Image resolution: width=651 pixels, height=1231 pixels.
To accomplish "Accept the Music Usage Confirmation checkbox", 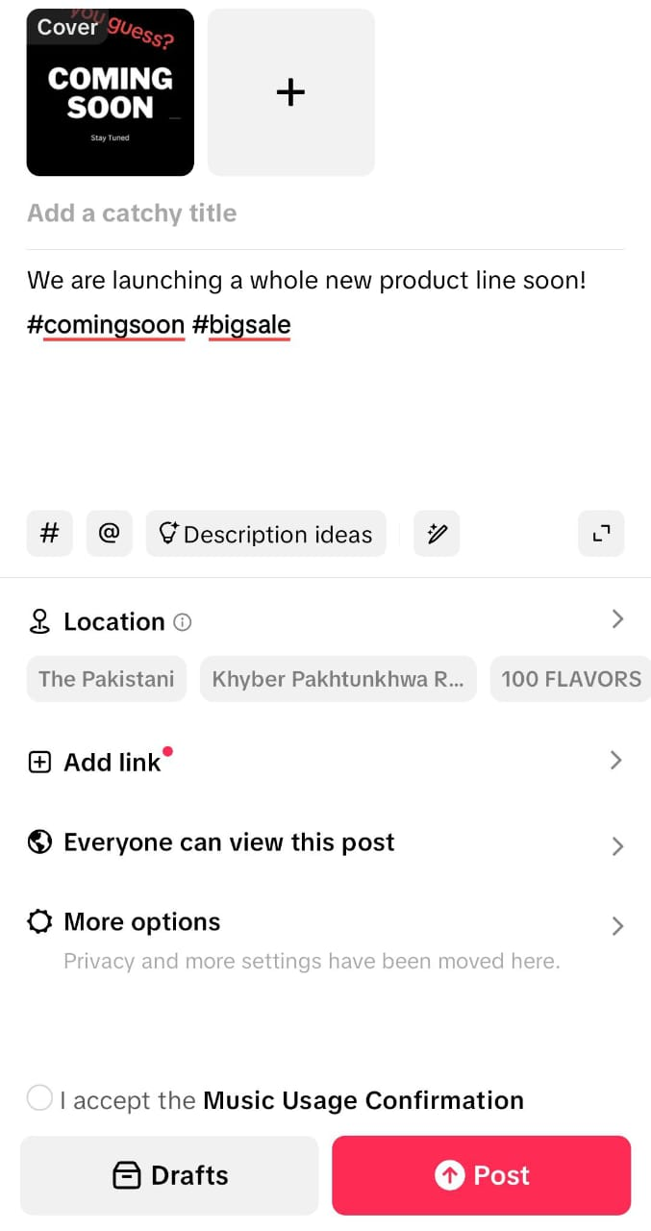I will 39,1096.
